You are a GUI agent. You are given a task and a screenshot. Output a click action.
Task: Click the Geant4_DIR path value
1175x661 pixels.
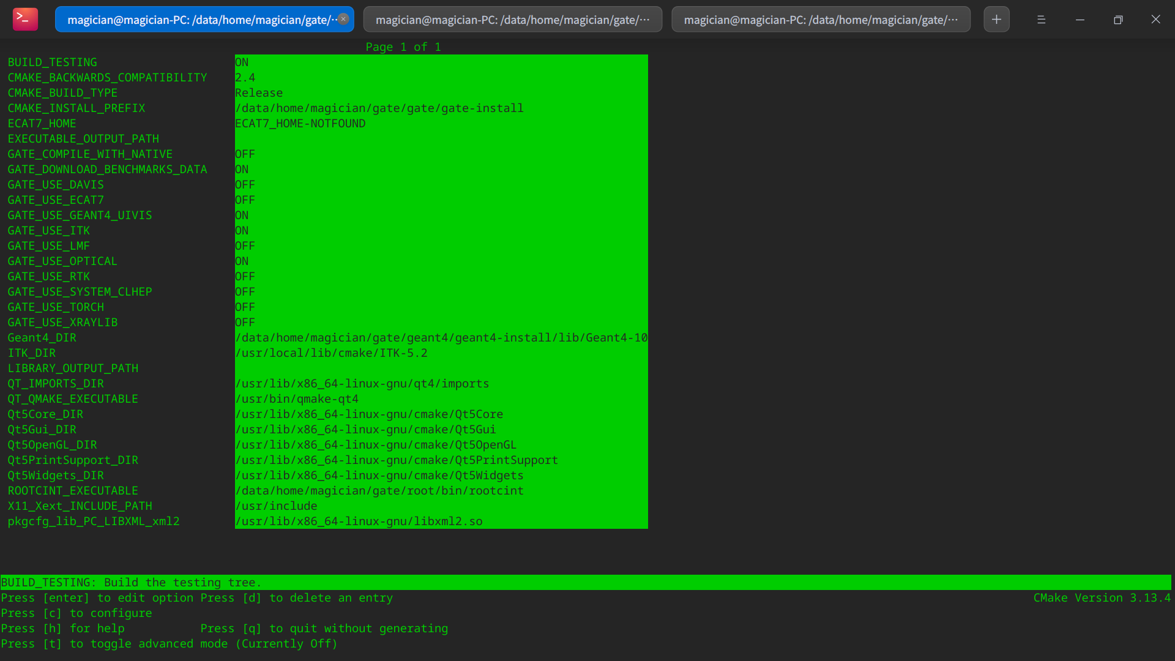pyautogui.click(x=441, y=338)
